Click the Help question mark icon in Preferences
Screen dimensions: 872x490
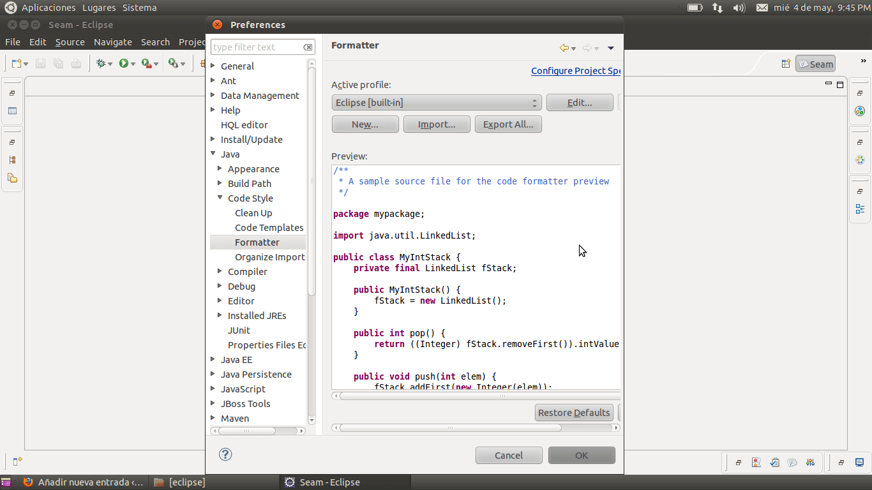pyautogui.click(x=225, y=454)
